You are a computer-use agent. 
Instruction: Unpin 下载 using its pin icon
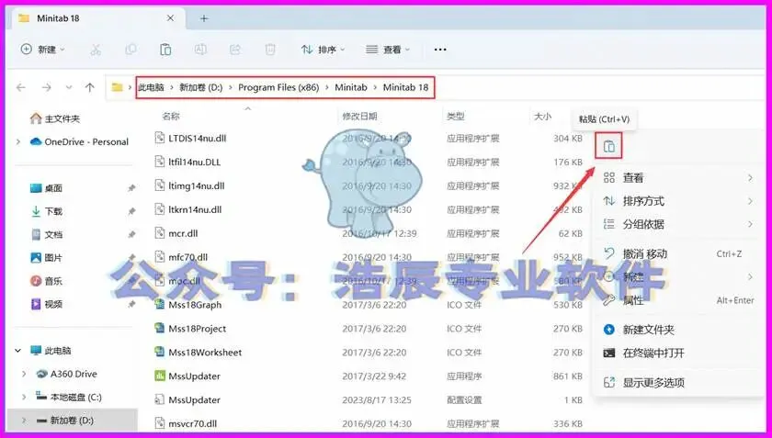(131, 211)
